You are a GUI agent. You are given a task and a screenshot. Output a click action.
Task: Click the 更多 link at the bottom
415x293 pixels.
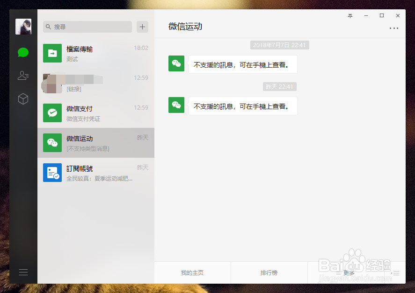tap(349, 273)
